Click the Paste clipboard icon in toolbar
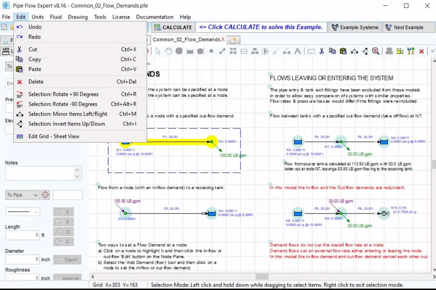Viewport: 436px width, 290px height. click(x=343, y=51)
